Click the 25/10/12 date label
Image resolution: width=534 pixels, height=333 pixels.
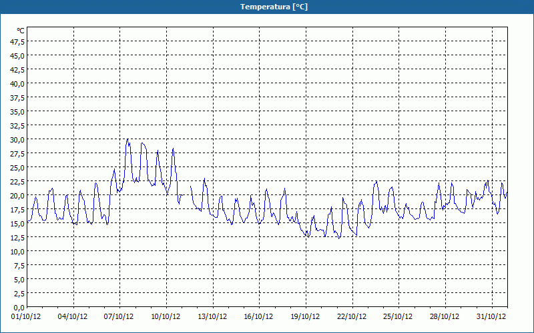coord(398,317)
